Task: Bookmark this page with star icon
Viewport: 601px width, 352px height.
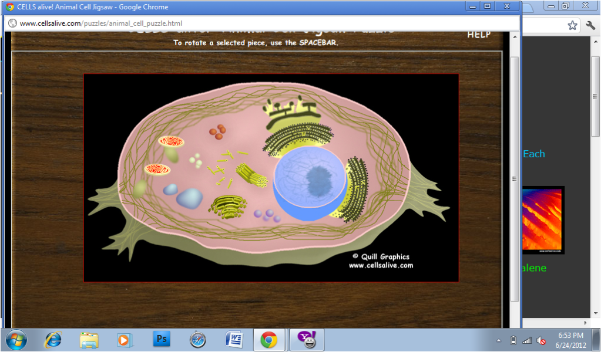Action: (x=572, y=25)
